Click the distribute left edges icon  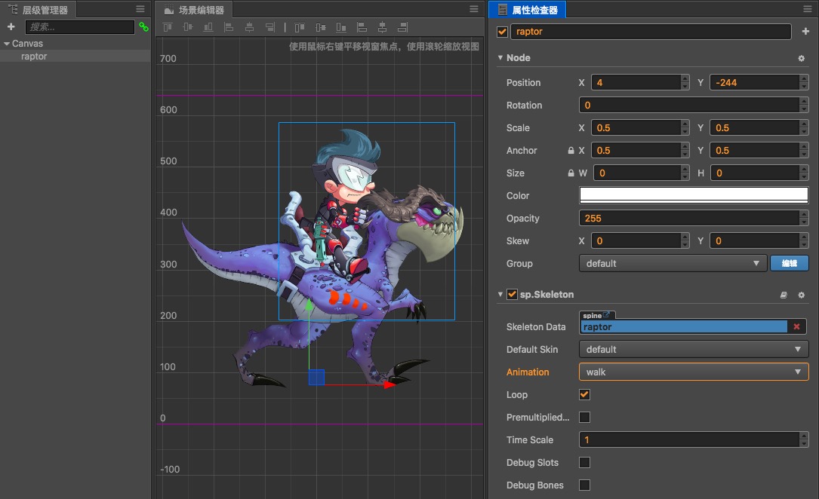coord(362,27)
